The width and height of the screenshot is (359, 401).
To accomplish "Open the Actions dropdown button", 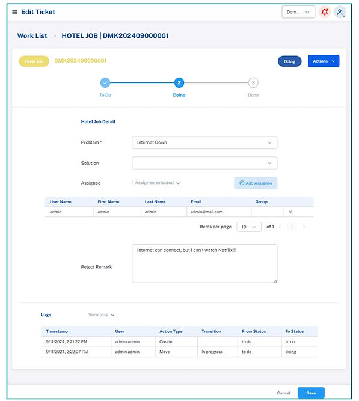I will [324, 61].
